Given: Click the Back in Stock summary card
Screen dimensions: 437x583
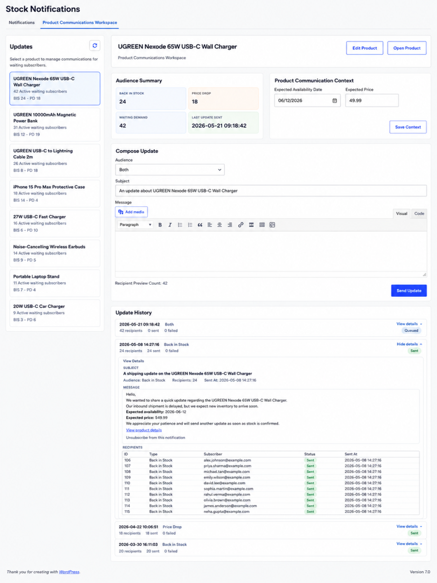Looking at the screenshot, I should click(151, 98).
